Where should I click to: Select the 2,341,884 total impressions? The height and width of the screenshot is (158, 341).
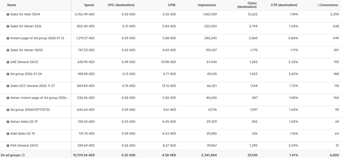click(x=208, y=155)
